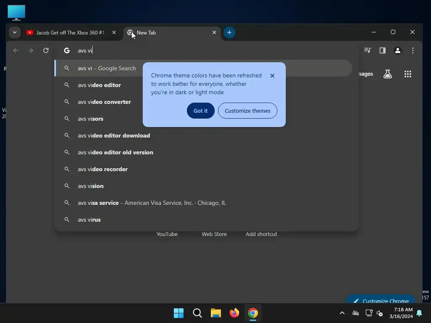
Task: Show hidden system tray icons
Action: coord(342,313)
